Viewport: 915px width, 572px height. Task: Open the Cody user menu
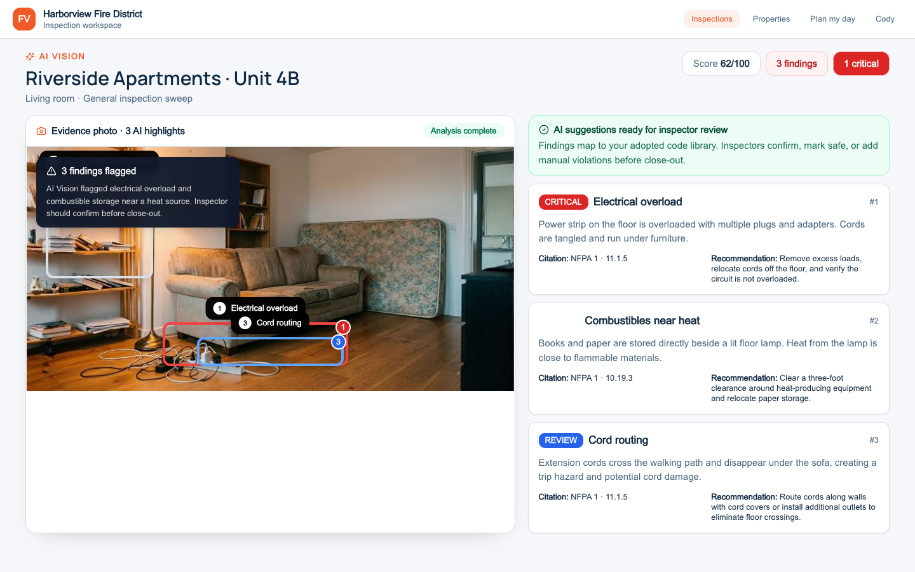click(884, 19)
